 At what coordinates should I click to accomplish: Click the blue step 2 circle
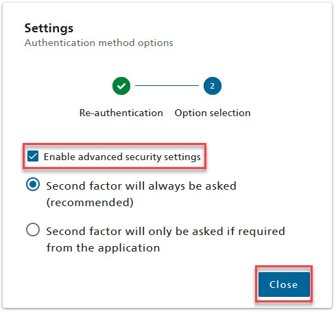click(x=213, y=86)
